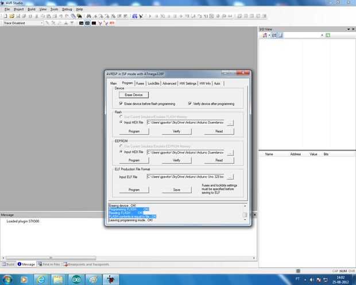
Task: Click Program button in ELF section
Action: click(x=134, y=190)
